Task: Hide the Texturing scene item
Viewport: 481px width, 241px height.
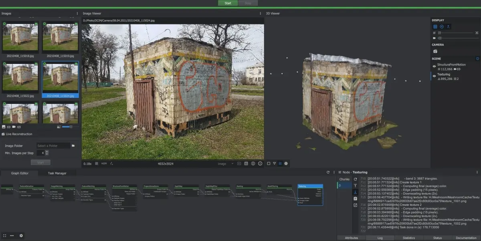Action: (x=434, y=76)
